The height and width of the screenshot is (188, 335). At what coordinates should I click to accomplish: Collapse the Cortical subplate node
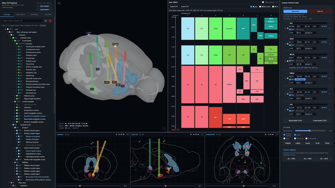10,102
